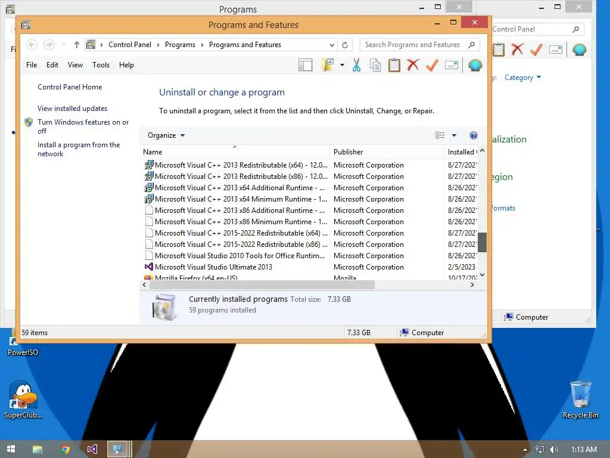Screen dimensions: 610x458
Task: Click the scroll right arrow of horizontal scrollbar
Action: [x=472, y=284]
